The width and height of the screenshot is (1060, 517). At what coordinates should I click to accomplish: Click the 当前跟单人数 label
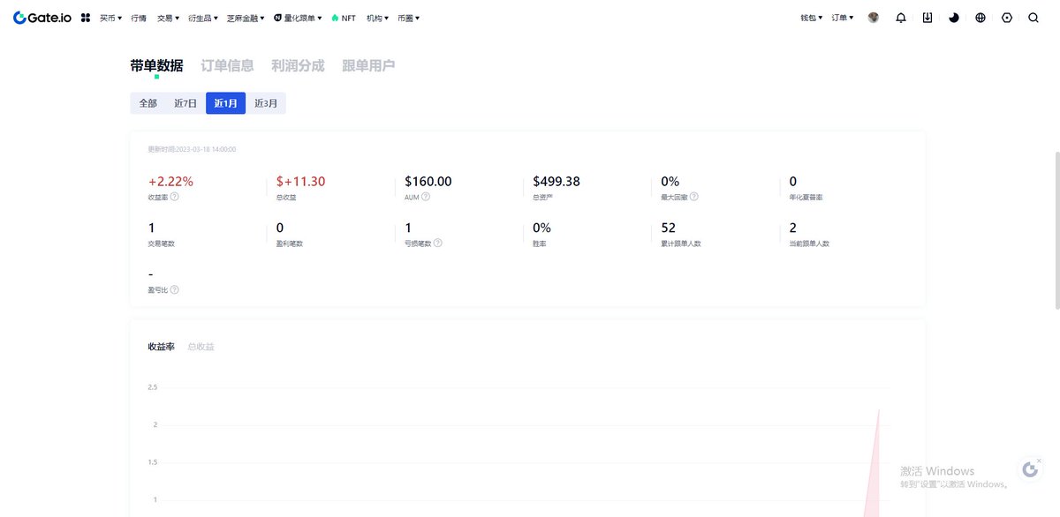point(809,244)
